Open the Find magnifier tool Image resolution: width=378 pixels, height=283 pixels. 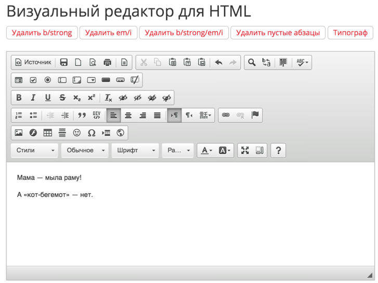[252, 62]
